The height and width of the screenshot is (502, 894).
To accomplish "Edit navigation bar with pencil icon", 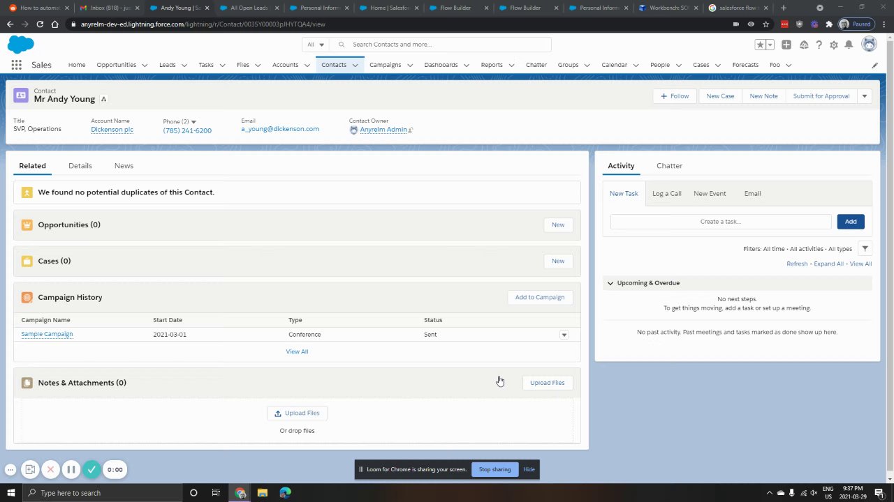I will point(874,65).
